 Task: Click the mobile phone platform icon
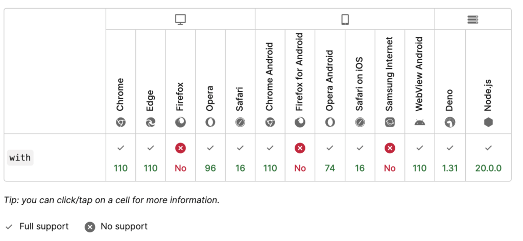(345, 20)
